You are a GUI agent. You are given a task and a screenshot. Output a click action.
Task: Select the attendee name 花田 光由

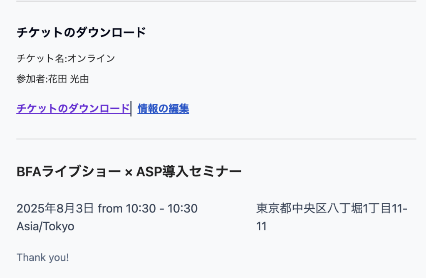point(69,79)
